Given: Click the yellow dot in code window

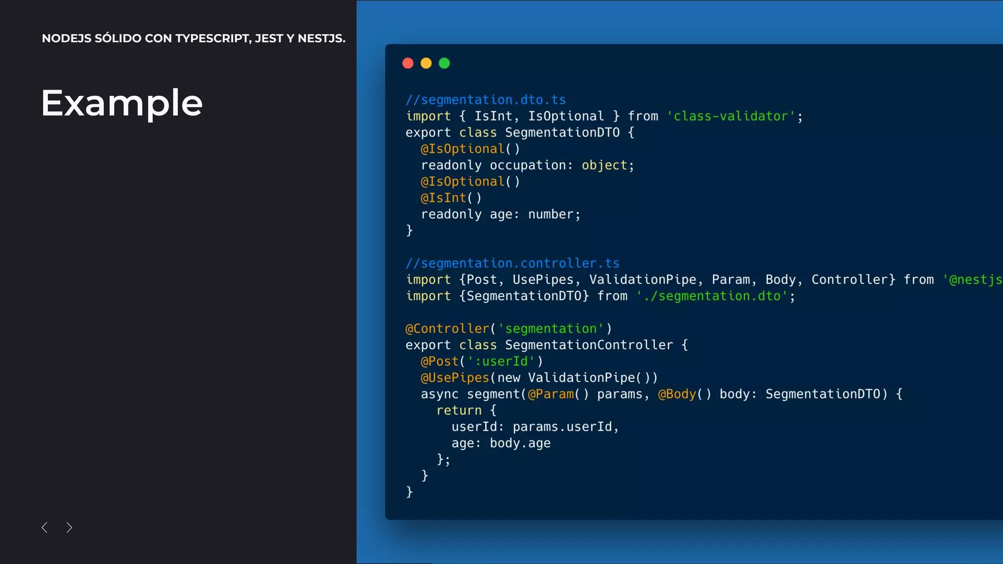Looking at the screenshot, I should (426, 63).
